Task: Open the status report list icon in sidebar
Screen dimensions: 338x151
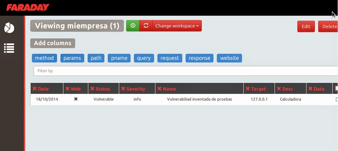Action: coord(9,48)
